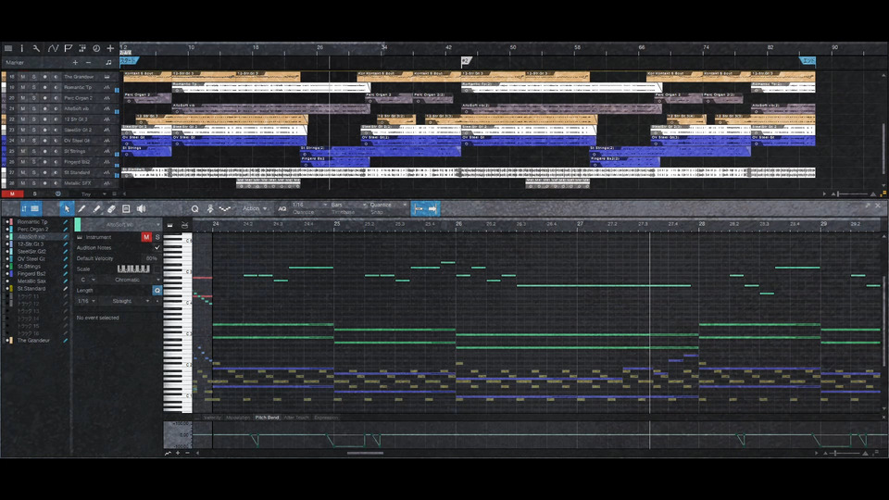Show automation with the curve icon

click(x=53, y=49)
